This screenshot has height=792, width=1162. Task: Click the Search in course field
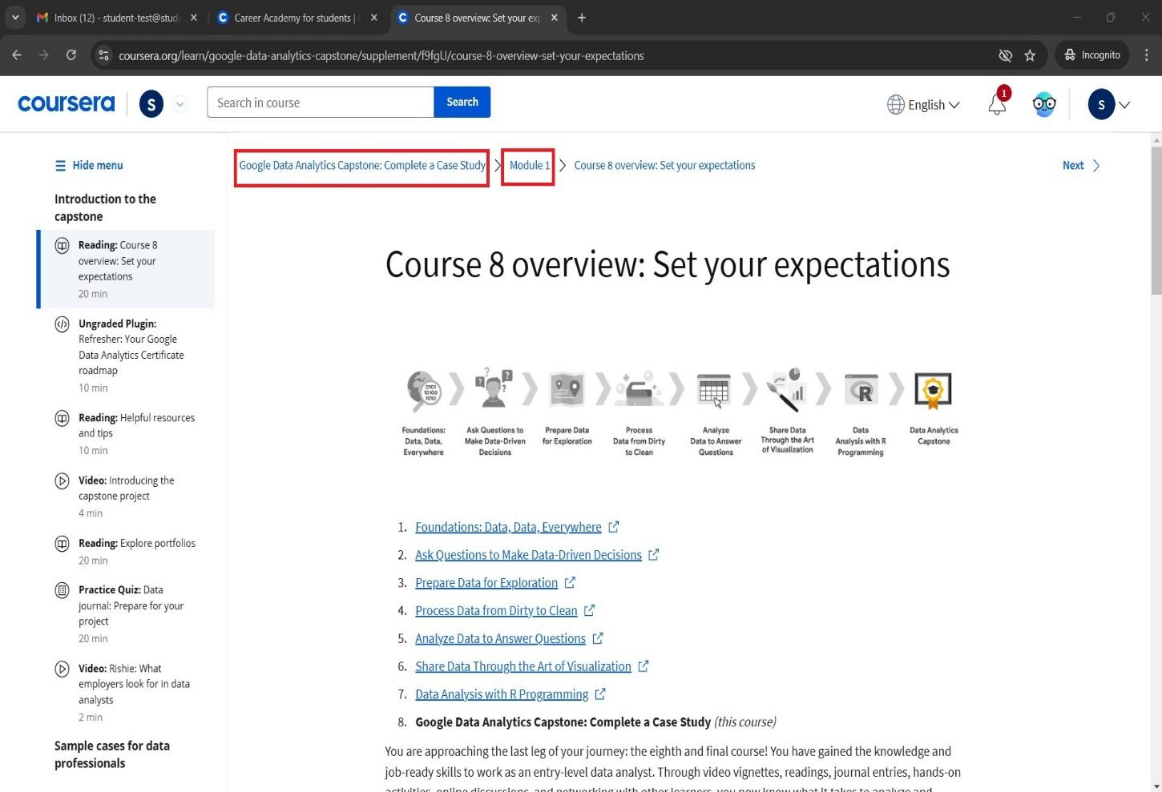(x=321, y=103)
